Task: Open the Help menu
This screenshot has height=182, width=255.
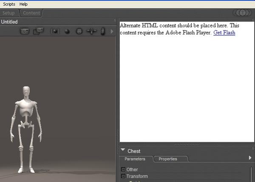Action: pyautogui.click(x=23, y=4)
